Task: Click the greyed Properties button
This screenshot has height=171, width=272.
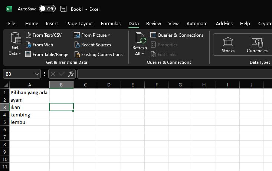Action: 164,45
